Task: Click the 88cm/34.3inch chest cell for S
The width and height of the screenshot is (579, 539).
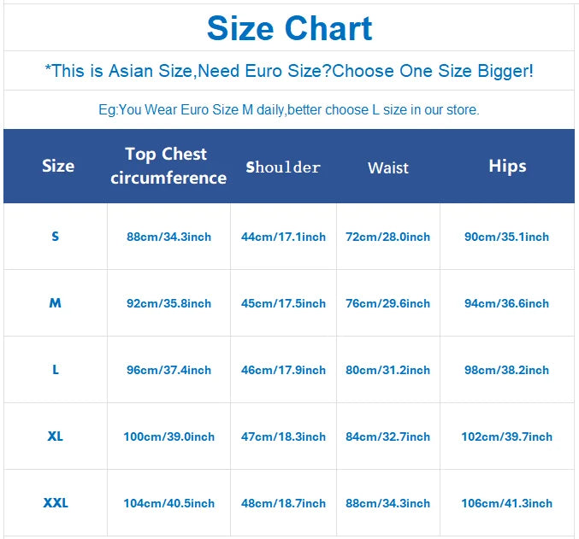Action: [168, 237]
